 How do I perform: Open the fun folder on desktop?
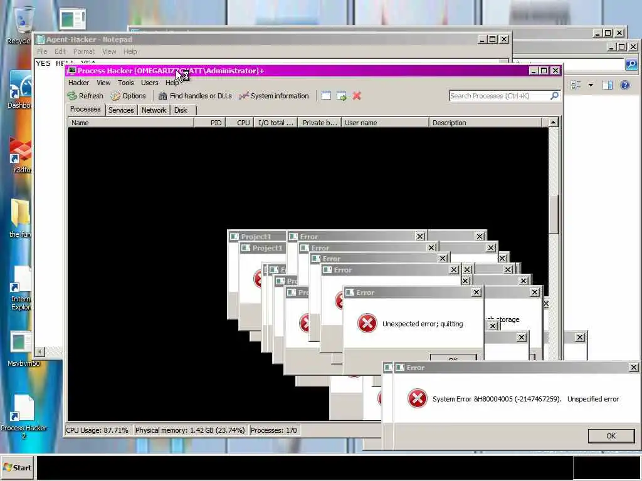coord(20,219)
